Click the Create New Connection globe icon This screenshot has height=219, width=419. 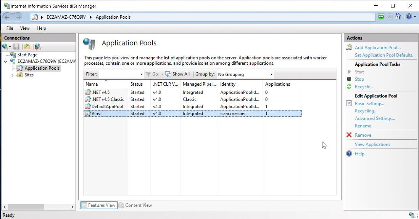point(5,46)
